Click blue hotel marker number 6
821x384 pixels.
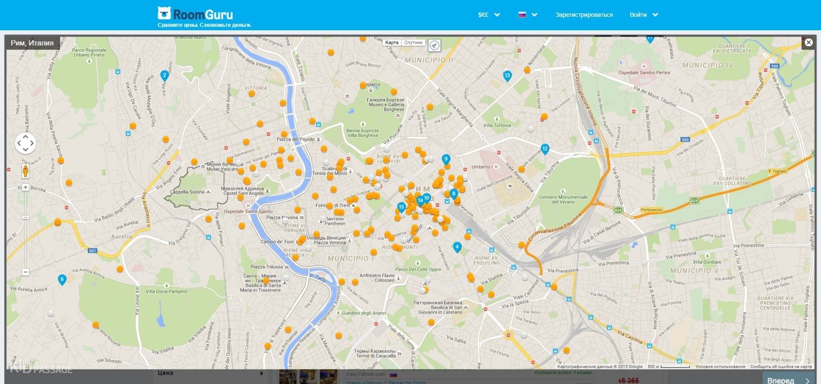pos(62,280)
